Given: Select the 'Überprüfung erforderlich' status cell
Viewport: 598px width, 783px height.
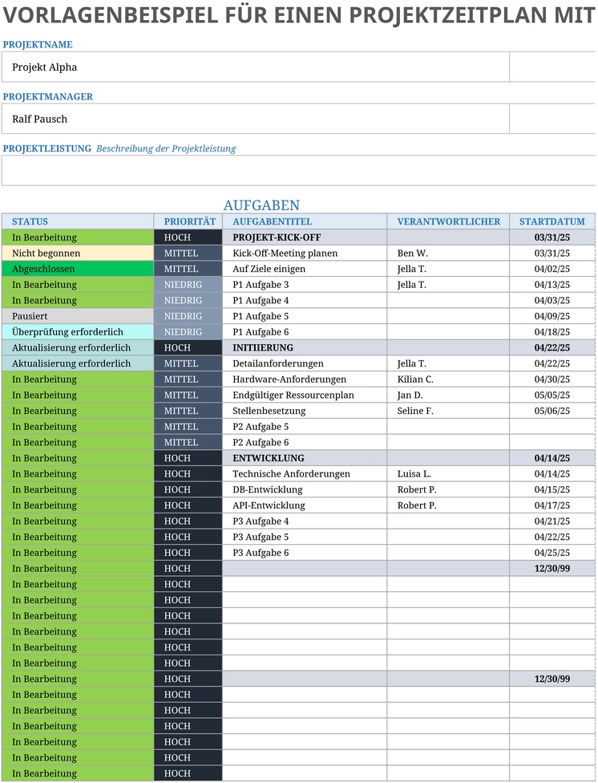Looking at the screenshot, I should [x=78, y=332].
